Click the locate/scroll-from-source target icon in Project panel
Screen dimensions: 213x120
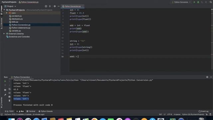46,6
